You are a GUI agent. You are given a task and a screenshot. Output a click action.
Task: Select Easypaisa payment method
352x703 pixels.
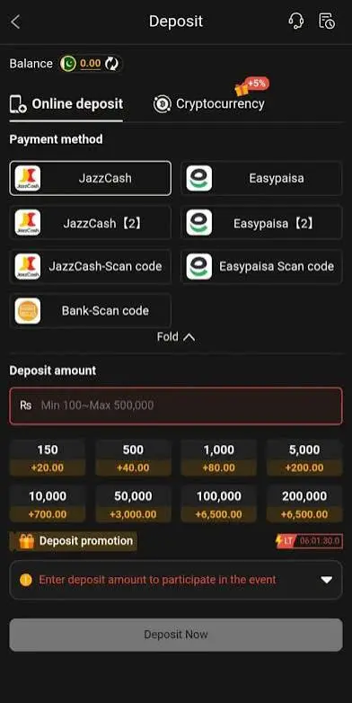coord(261,178)
